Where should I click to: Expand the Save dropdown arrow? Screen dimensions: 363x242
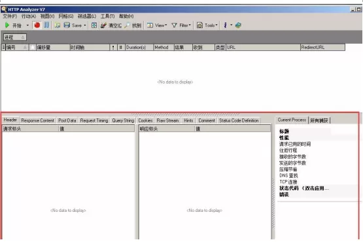(x=85, y=26)
